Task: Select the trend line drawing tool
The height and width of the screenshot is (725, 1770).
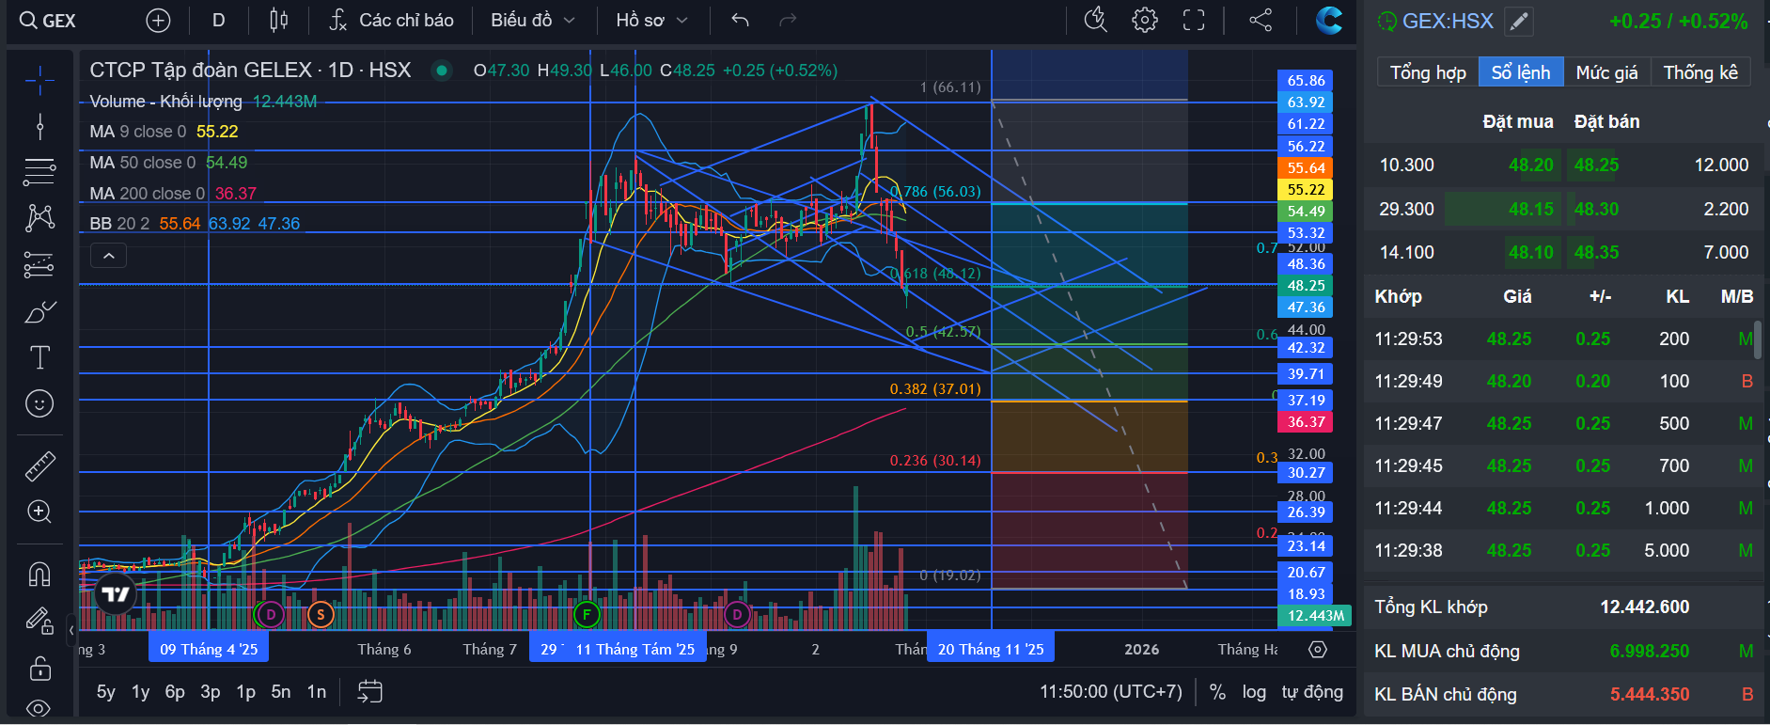Action: tap(39, 127)
